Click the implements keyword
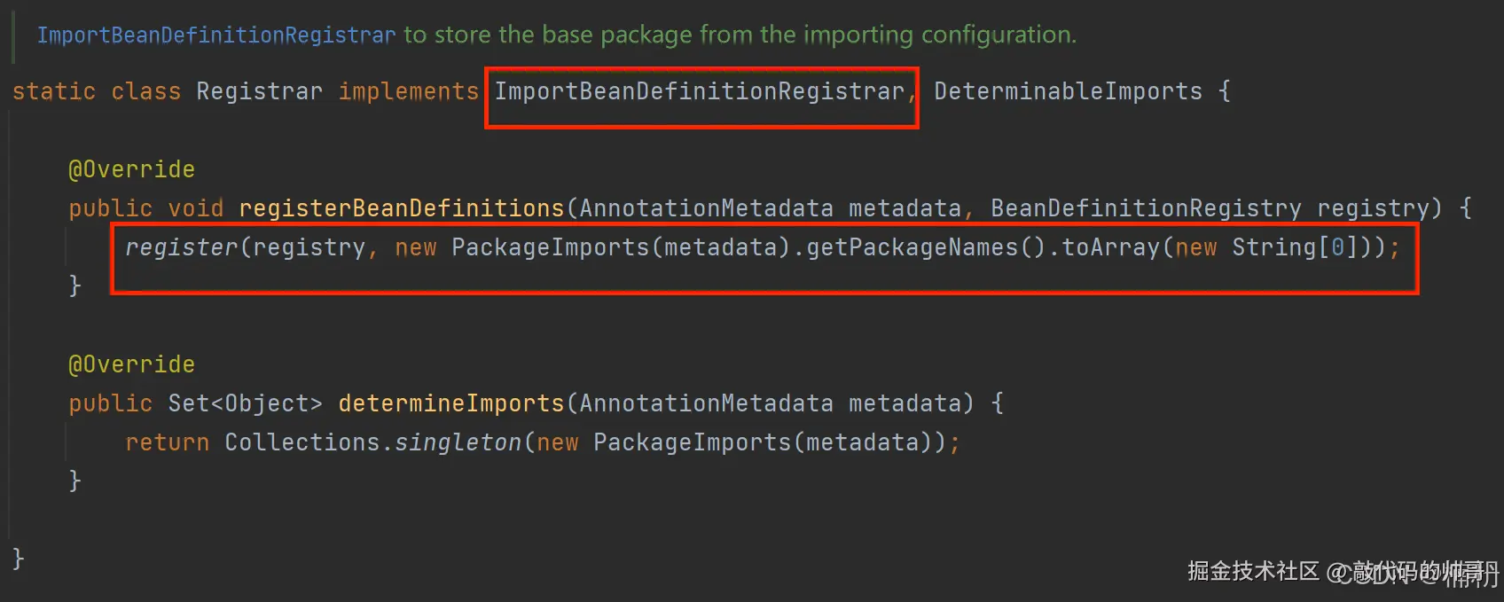This screenshot has width=1504, height=602. (x=408, y=91)
